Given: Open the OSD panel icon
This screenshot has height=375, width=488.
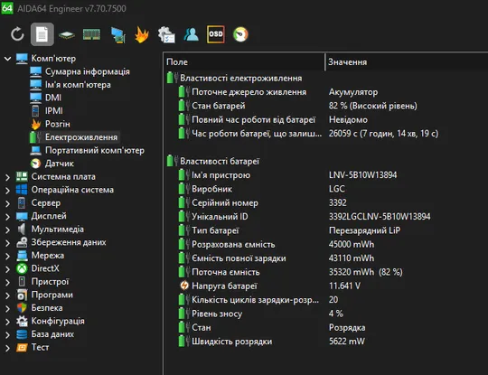Looking at the screenshot, I should click(x=216, y=34).
